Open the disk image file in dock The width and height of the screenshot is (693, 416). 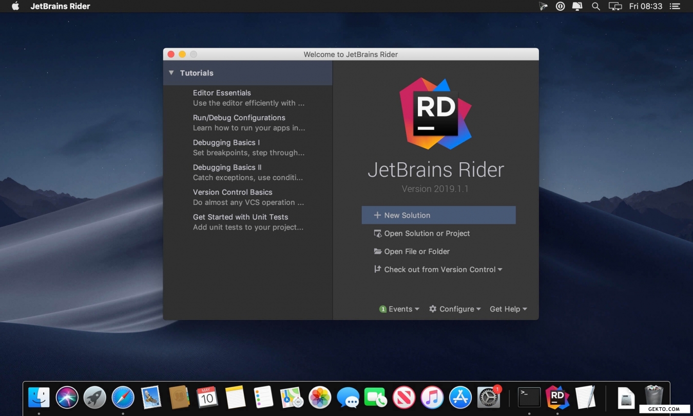(x=626, y=398)
